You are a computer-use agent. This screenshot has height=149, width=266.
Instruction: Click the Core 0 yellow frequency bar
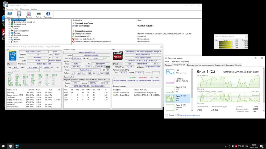[226, 42]
